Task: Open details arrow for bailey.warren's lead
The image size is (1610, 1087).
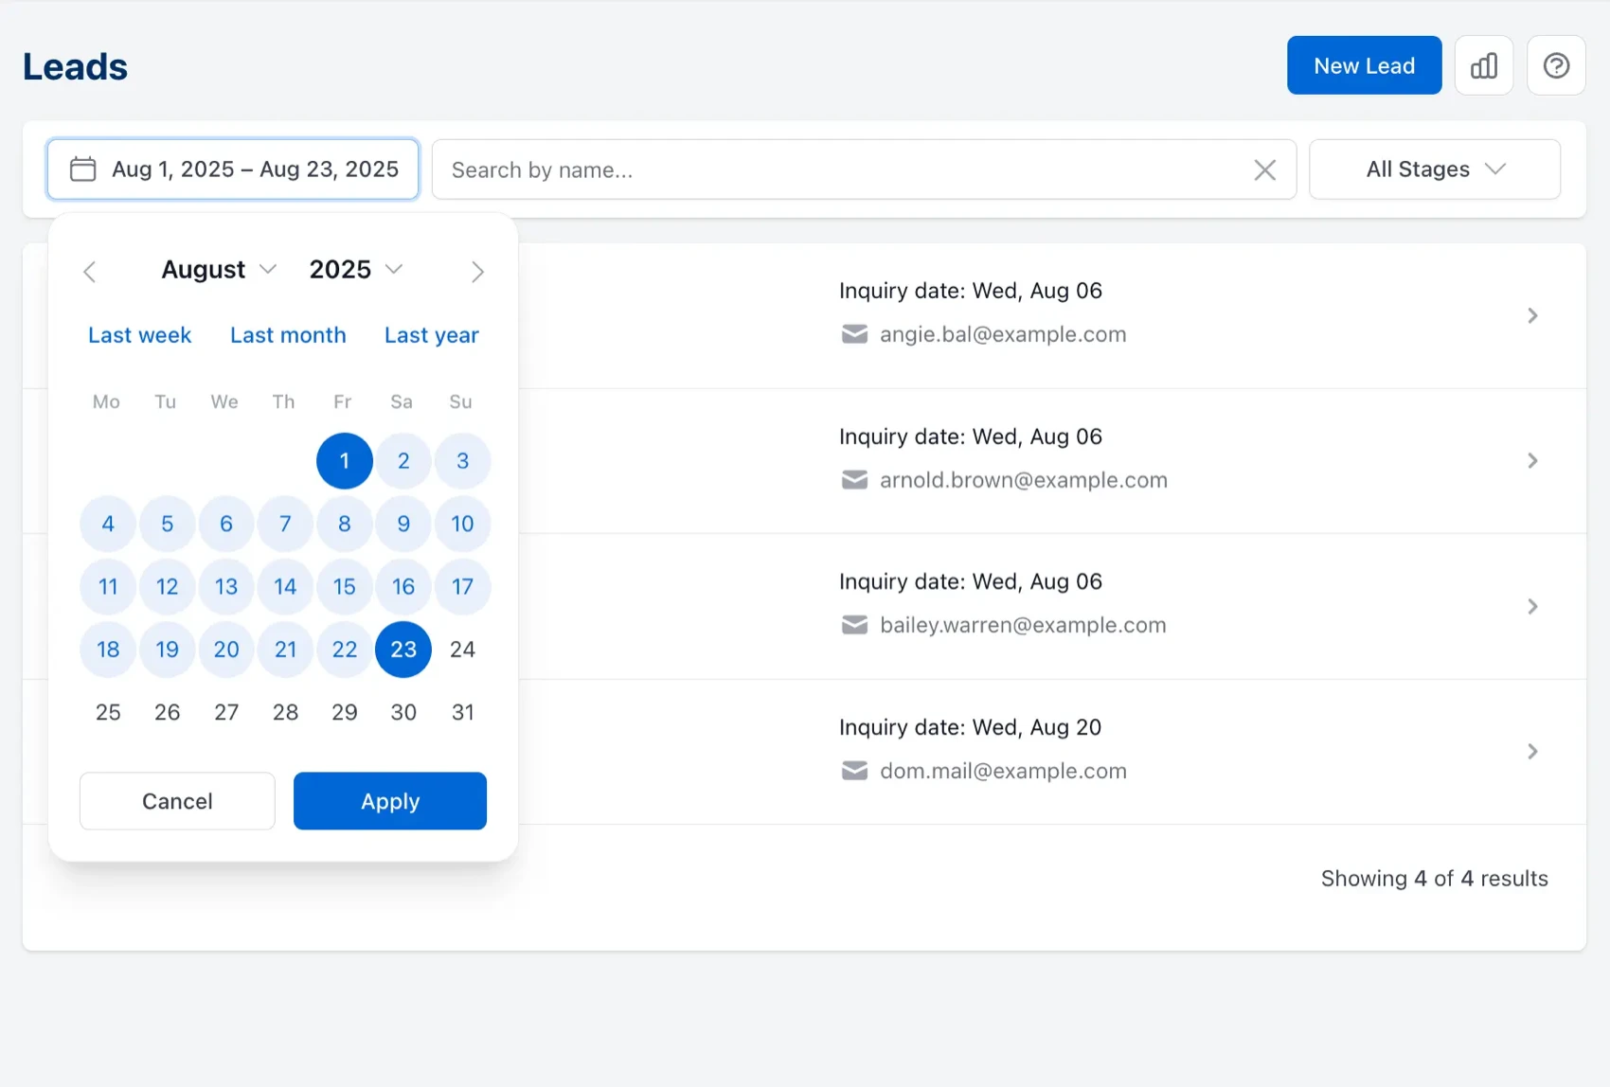Action: (x=1532, y=606)
